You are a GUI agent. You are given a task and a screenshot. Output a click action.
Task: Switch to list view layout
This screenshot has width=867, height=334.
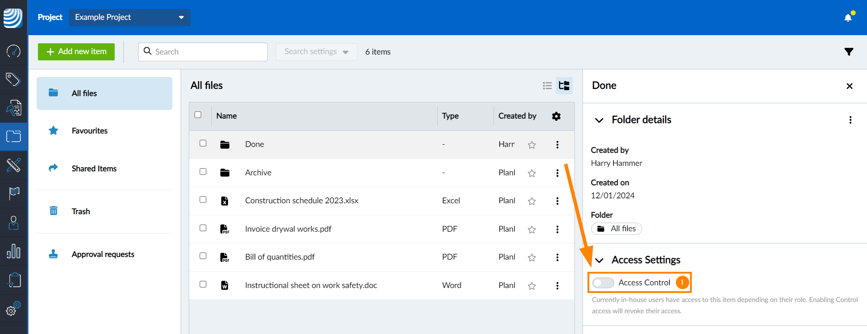[547, 86]
